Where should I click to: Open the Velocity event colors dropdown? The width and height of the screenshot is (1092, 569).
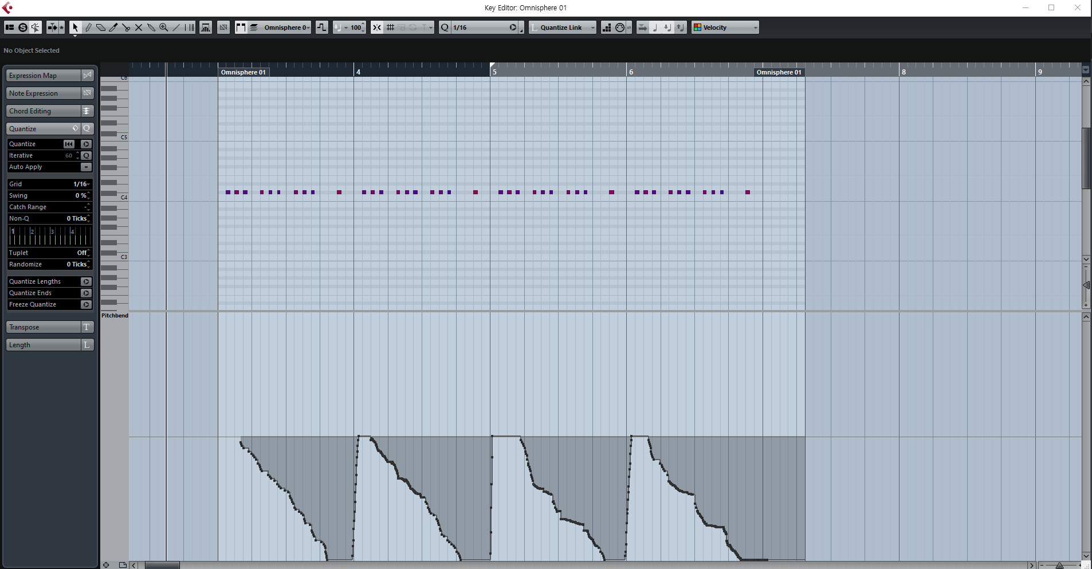725,28
